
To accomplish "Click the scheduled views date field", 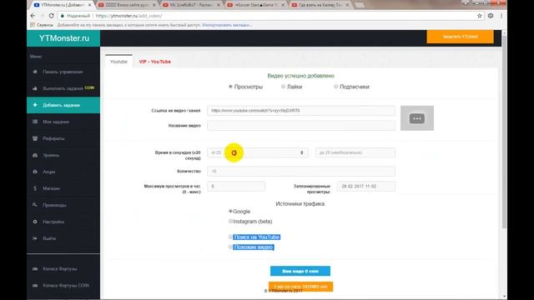I will [366, 186].
